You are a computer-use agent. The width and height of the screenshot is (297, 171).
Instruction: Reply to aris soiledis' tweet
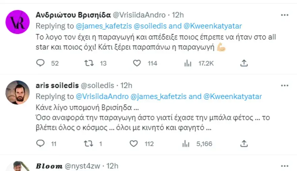40,144
